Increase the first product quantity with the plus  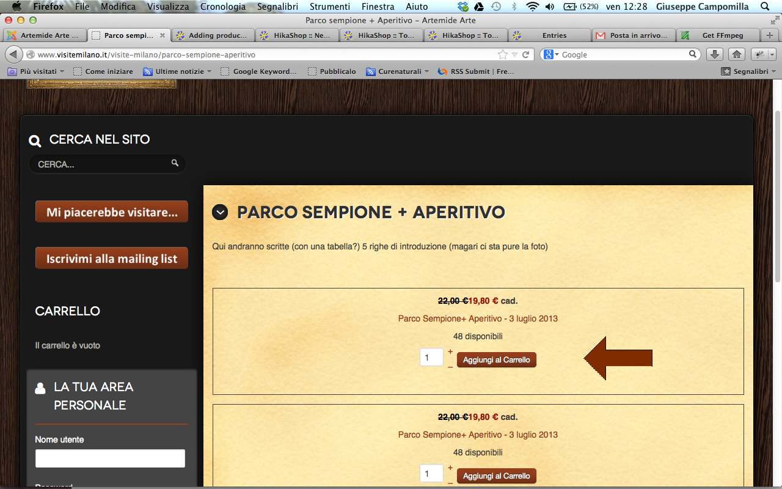click(450, 351)
